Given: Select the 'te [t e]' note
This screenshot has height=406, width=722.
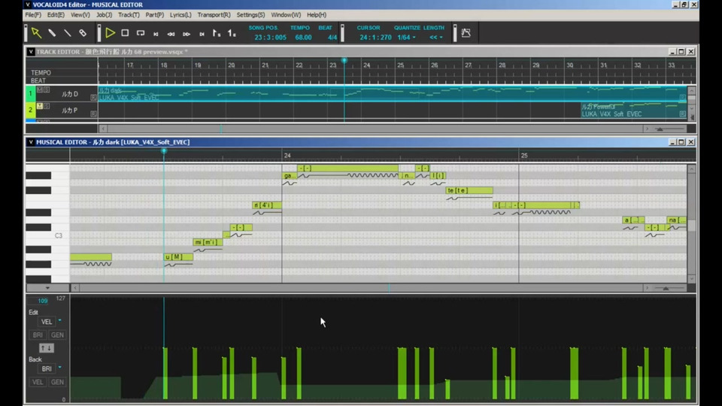Looking at the screenshot, I should tap(469, 190).
